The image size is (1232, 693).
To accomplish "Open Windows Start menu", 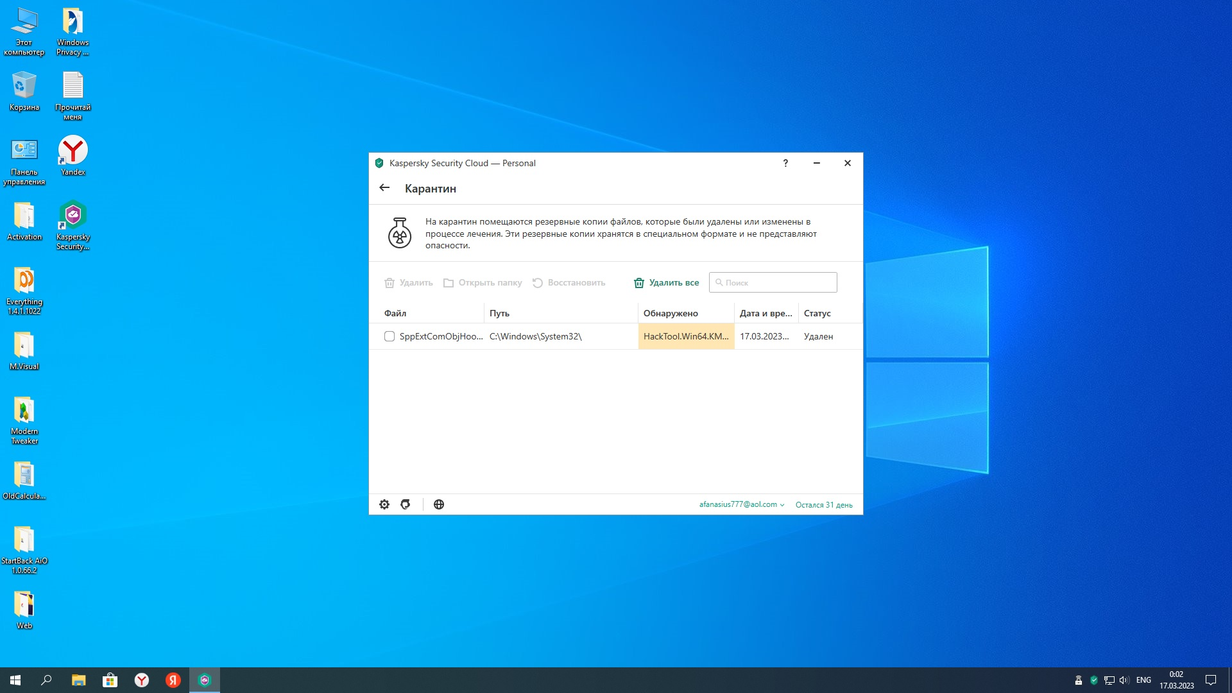I will [15, 680].
